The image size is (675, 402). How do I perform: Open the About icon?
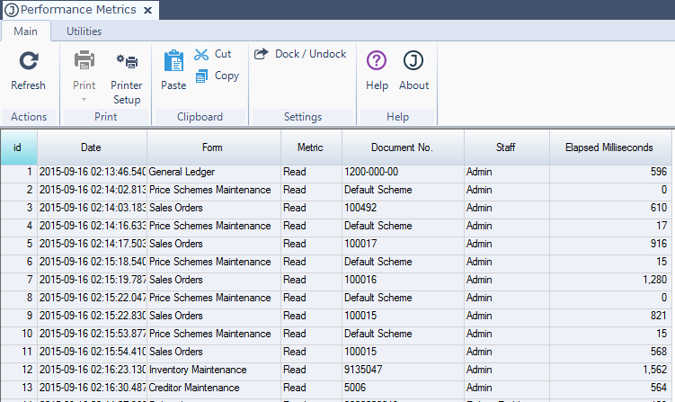(413, 61)
